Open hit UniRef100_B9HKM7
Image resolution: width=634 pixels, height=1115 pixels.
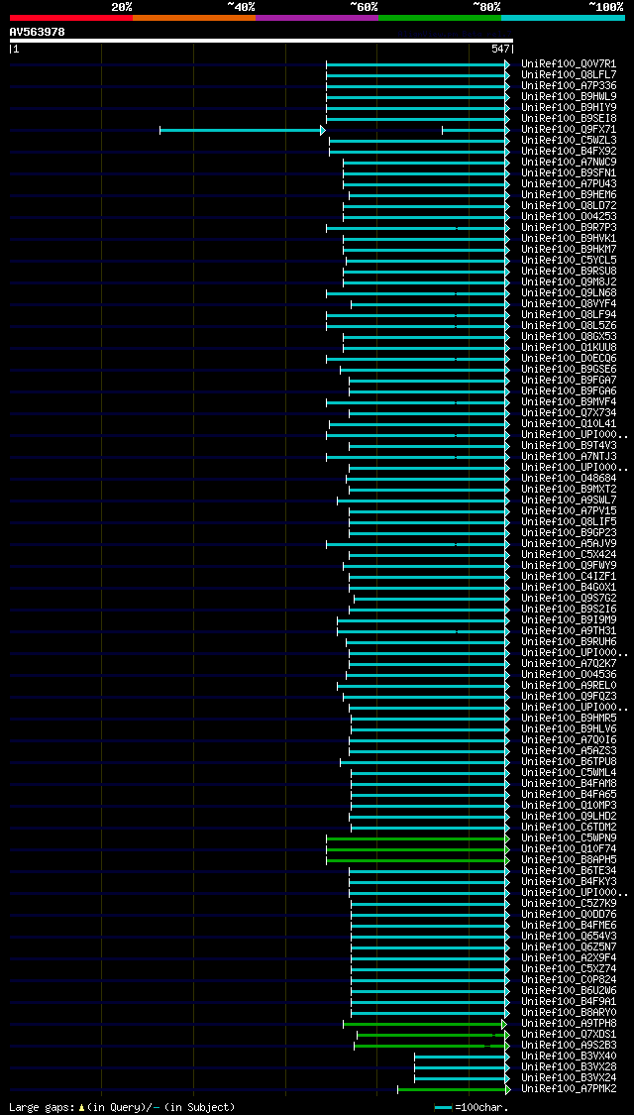click(569, 250)
